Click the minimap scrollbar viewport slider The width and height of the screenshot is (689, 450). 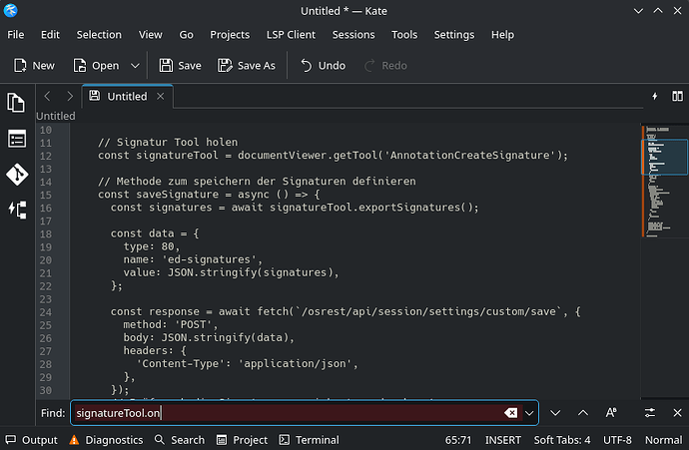point(664,157)
